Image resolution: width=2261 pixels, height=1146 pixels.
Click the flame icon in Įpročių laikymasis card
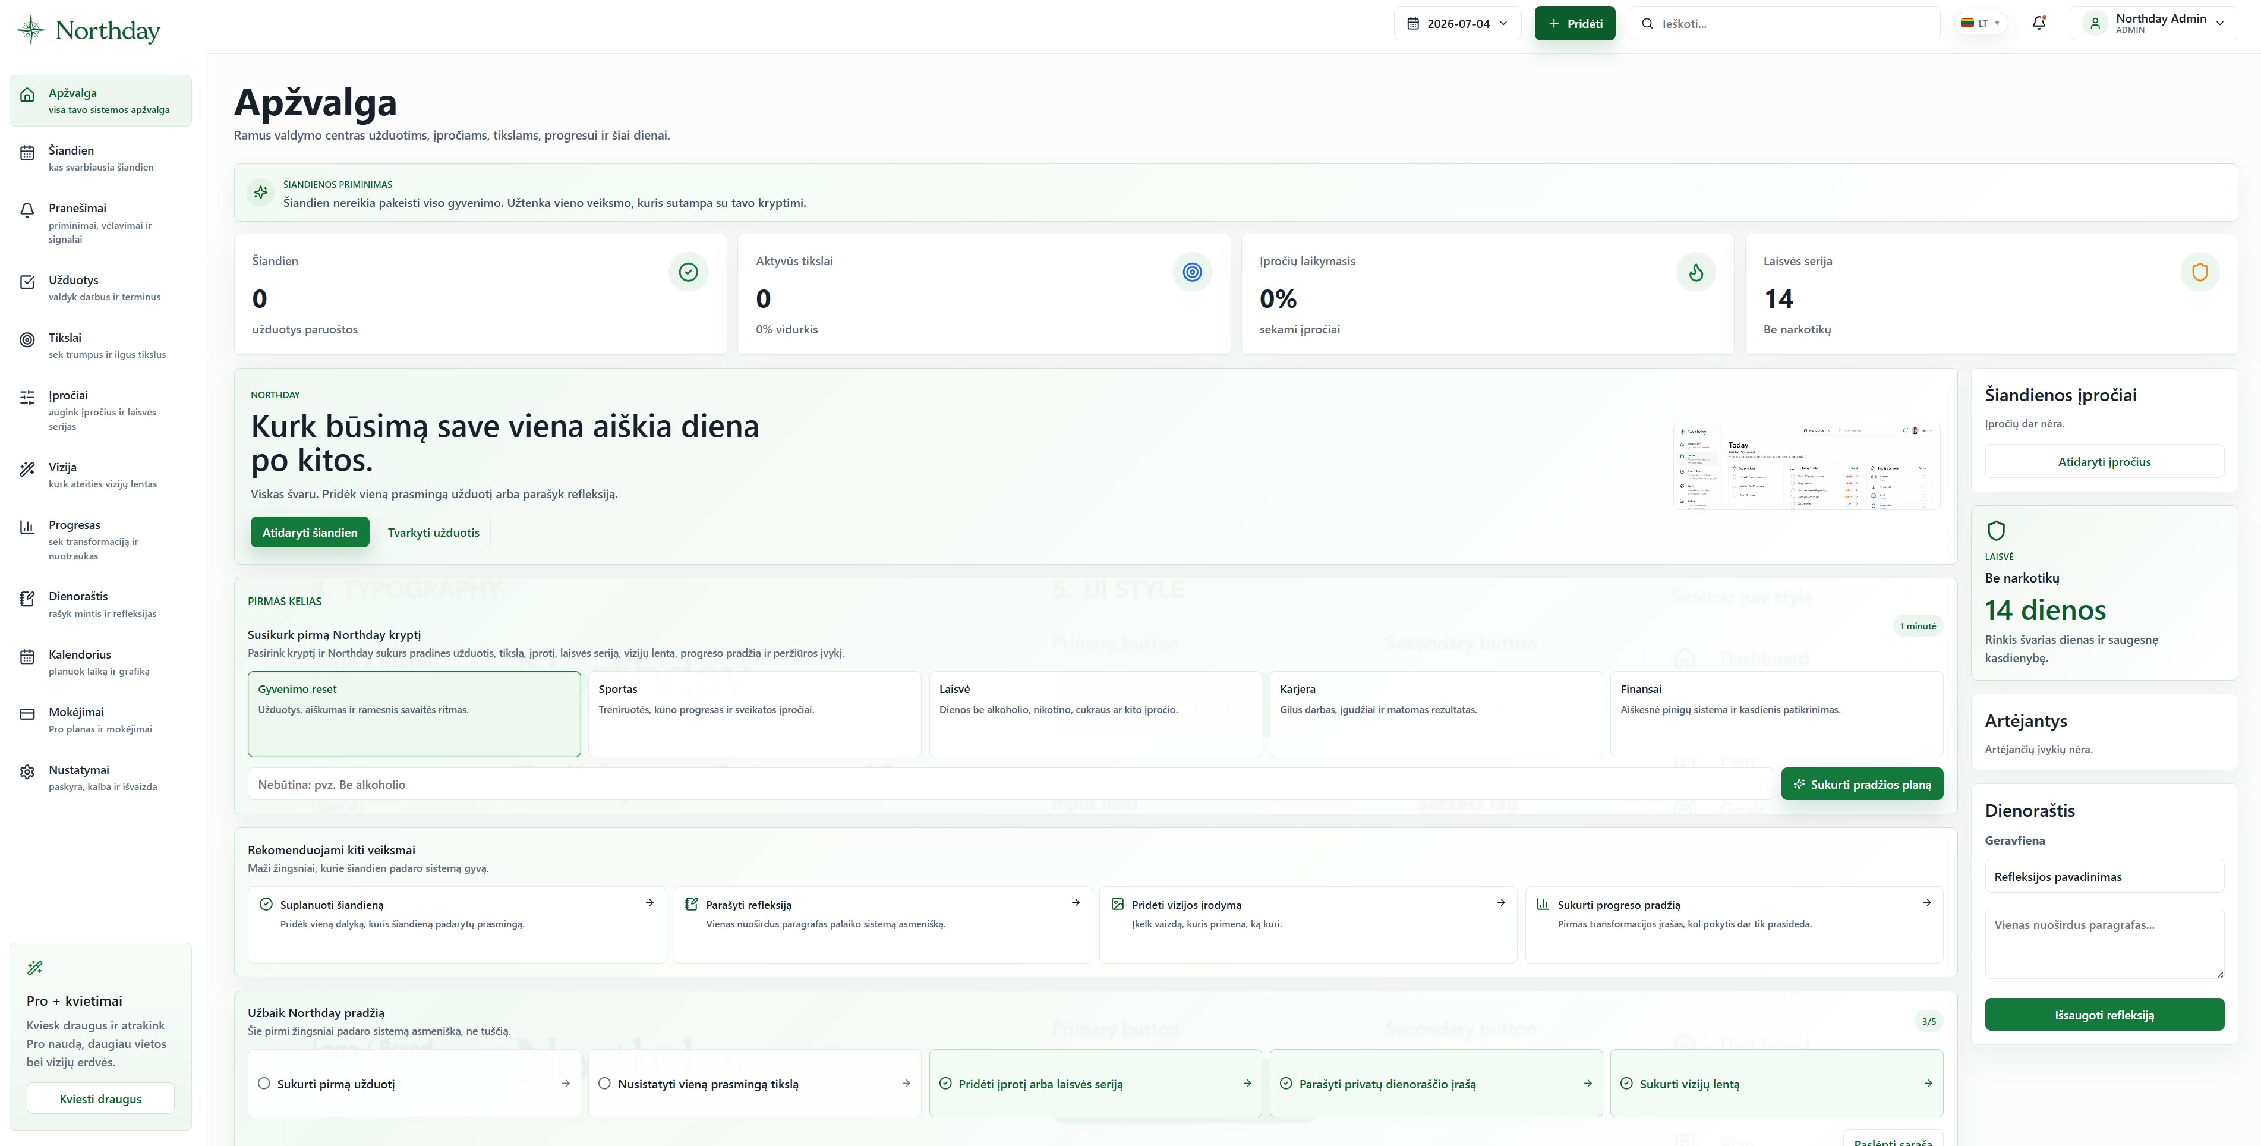(x=1696, y=272)
